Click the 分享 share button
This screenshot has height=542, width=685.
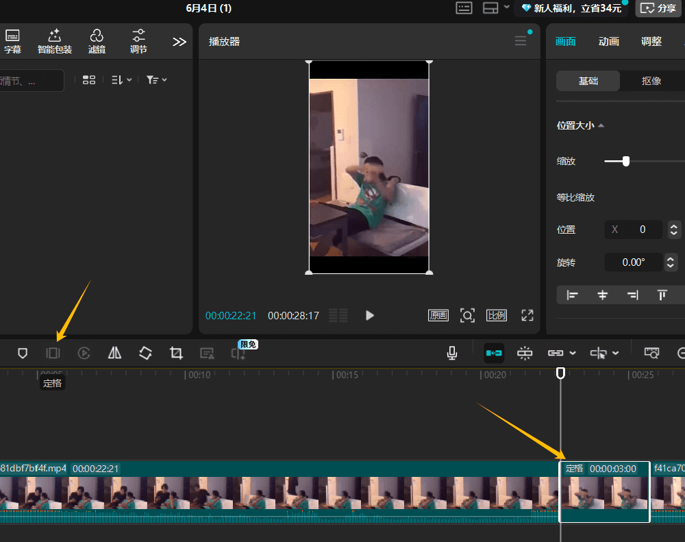click(660, 8)
